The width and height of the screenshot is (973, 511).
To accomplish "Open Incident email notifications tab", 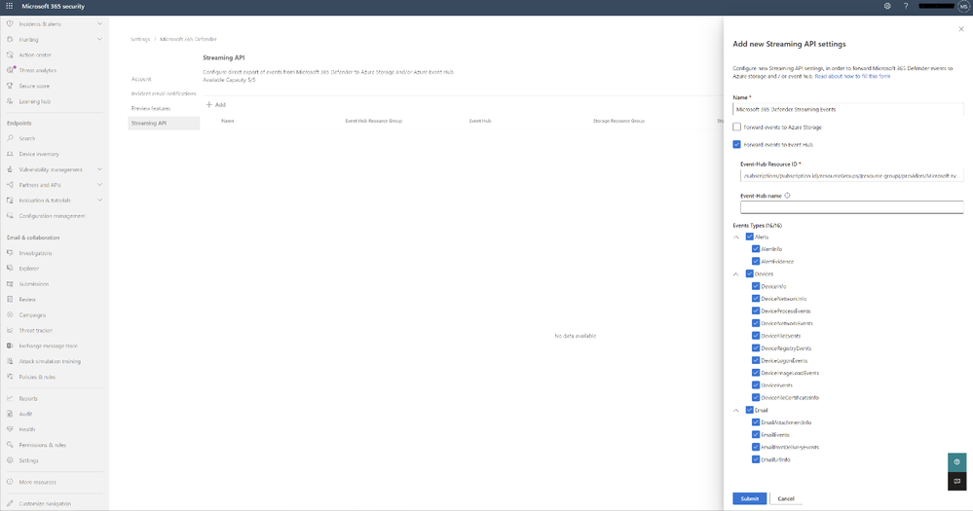I will pyautogui.click(x=164, y=93).
